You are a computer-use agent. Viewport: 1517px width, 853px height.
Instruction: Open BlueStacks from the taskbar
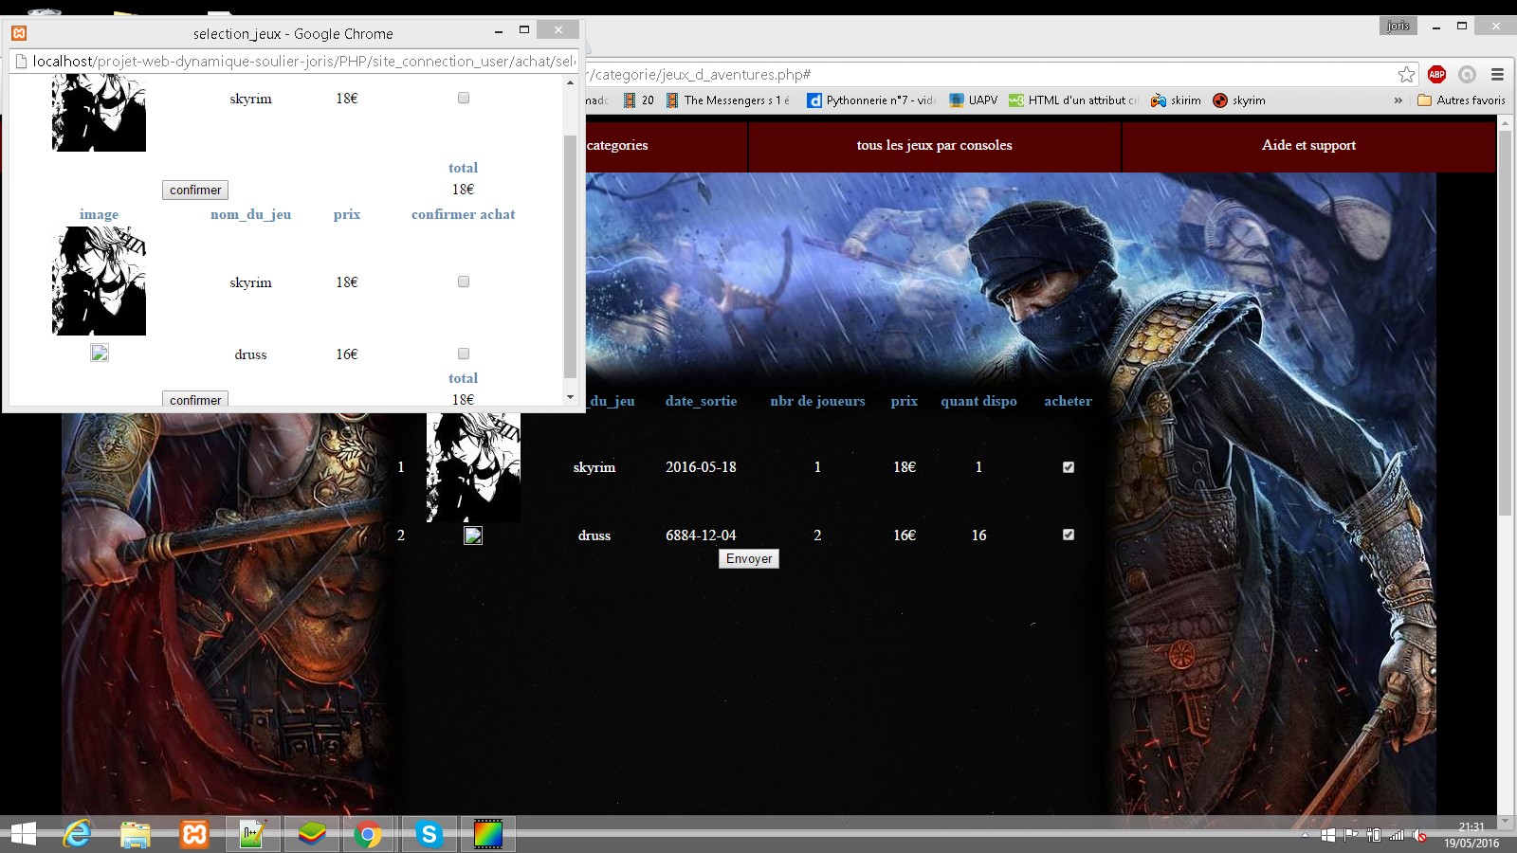pos(311,834)
